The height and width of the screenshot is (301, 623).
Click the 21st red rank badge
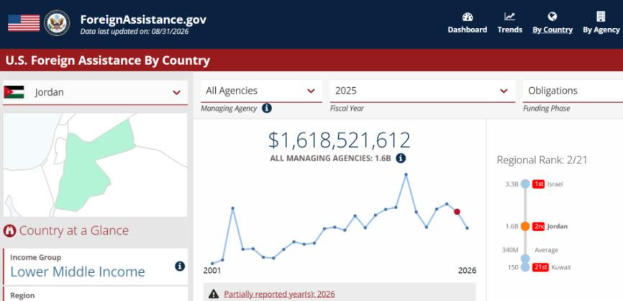(540, 267)
